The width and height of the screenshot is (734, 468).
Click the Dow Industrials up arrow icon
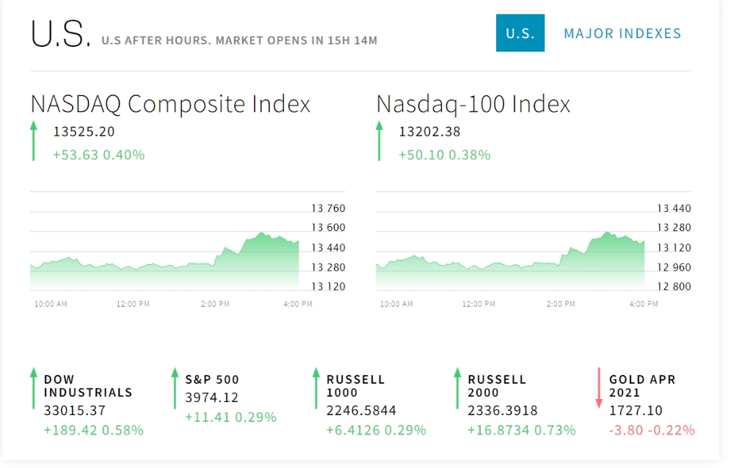pos(33,389)
